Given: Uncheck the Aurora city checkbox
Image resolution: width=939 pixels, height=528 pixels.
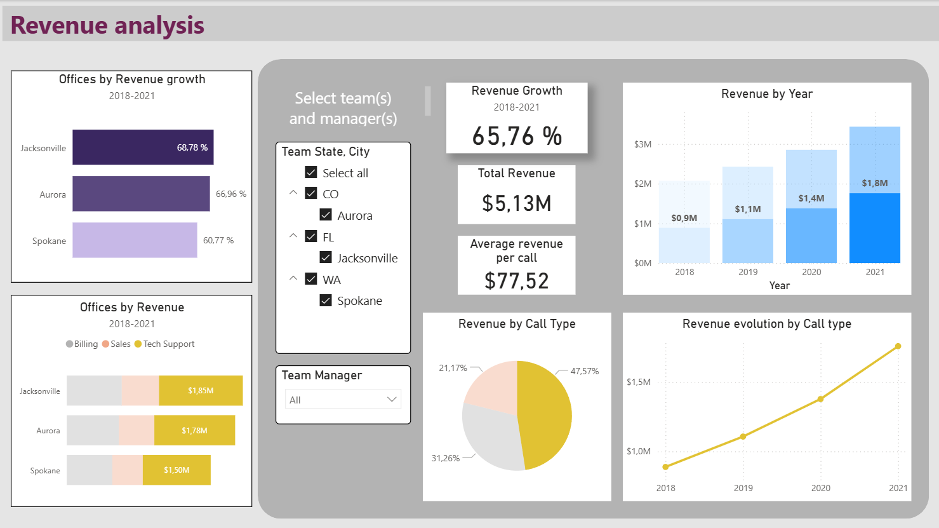Looking at the screenshot, I should (x=326, y=215).
